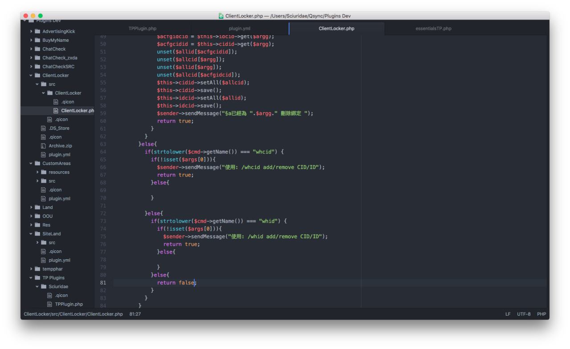This screenshot has height=349, width=570.
Task: Open the TPPlugin.php tab
Action: (x=142, y=29)
